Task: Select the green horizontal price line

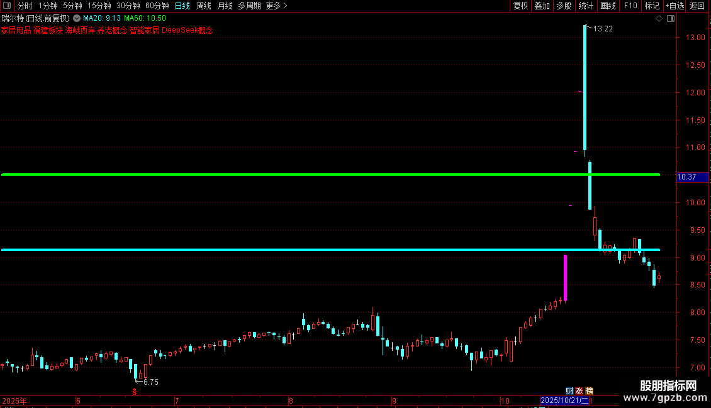Action: (330, 174)
